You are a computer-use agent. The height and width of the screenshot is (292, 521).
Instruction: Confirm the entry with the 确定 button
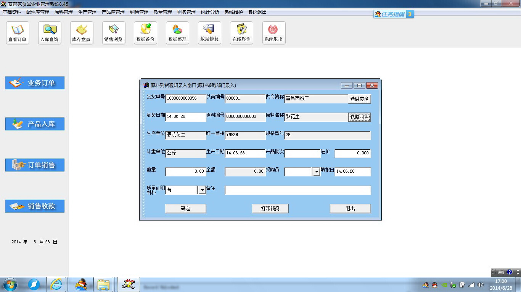click(186, 208)
